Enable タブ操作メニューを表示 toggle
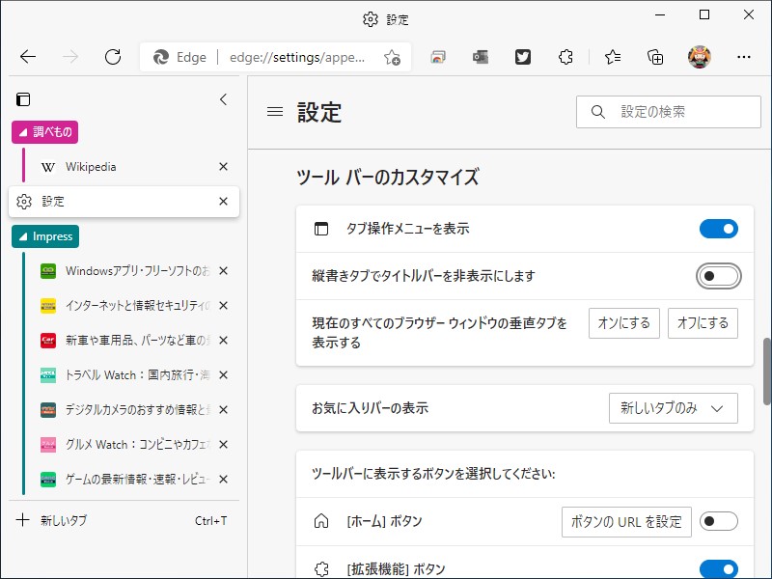Viewport: 772px width, 579px height. [x=718, y=228]
